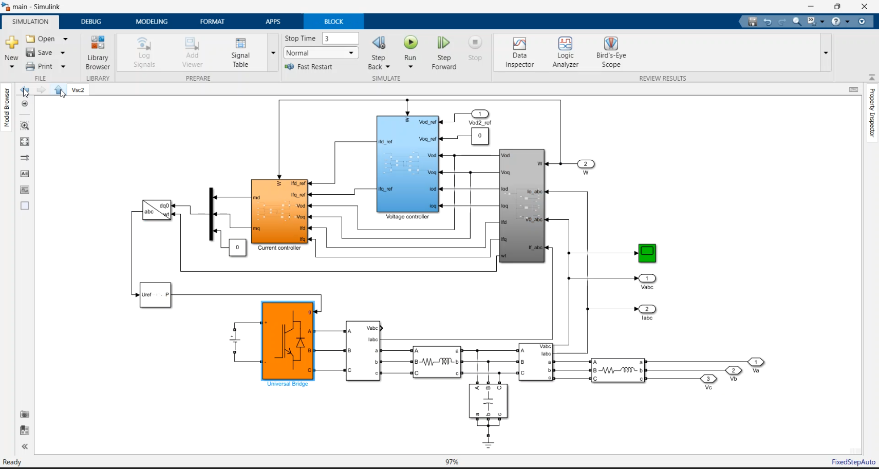Switch to the DEBUG tab
Image resolution: width=879 pixels, height=469 pixels.
tap(91, 22)
